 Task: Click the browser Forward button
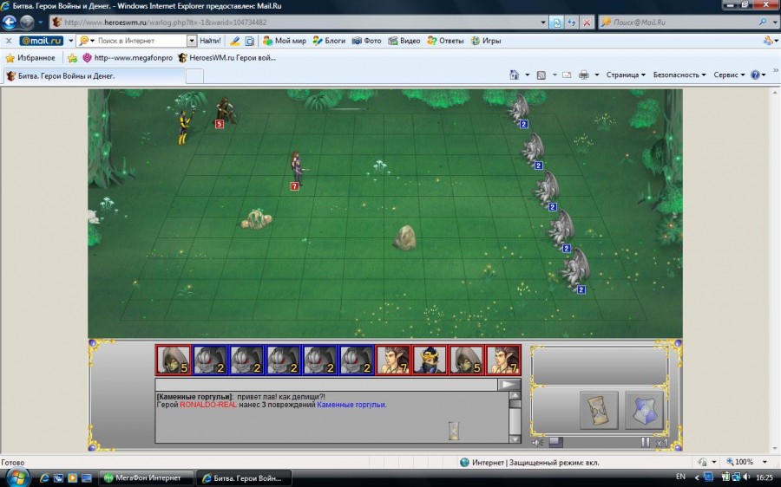pos(27,23)
